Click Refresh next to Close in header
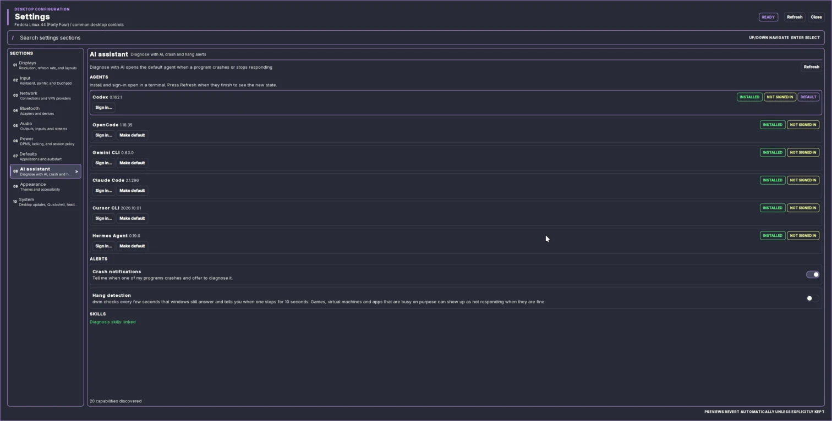Screen dimensions: 832x421 pos(795,17)
